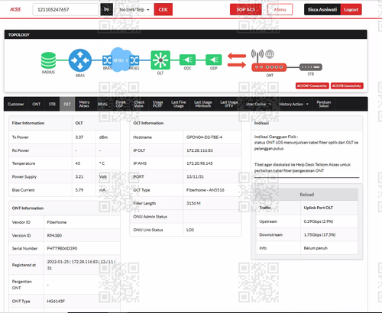Click the ACS STB Connectivity button
The height and width of the screenshot is (313, 382).
click(347, 86)
